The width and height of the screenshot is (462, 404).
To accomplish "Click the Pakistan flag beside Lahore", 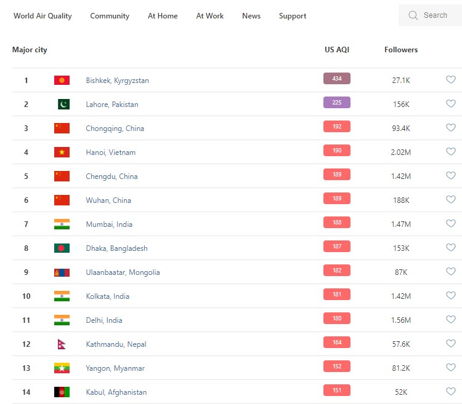I will point(63,105).
